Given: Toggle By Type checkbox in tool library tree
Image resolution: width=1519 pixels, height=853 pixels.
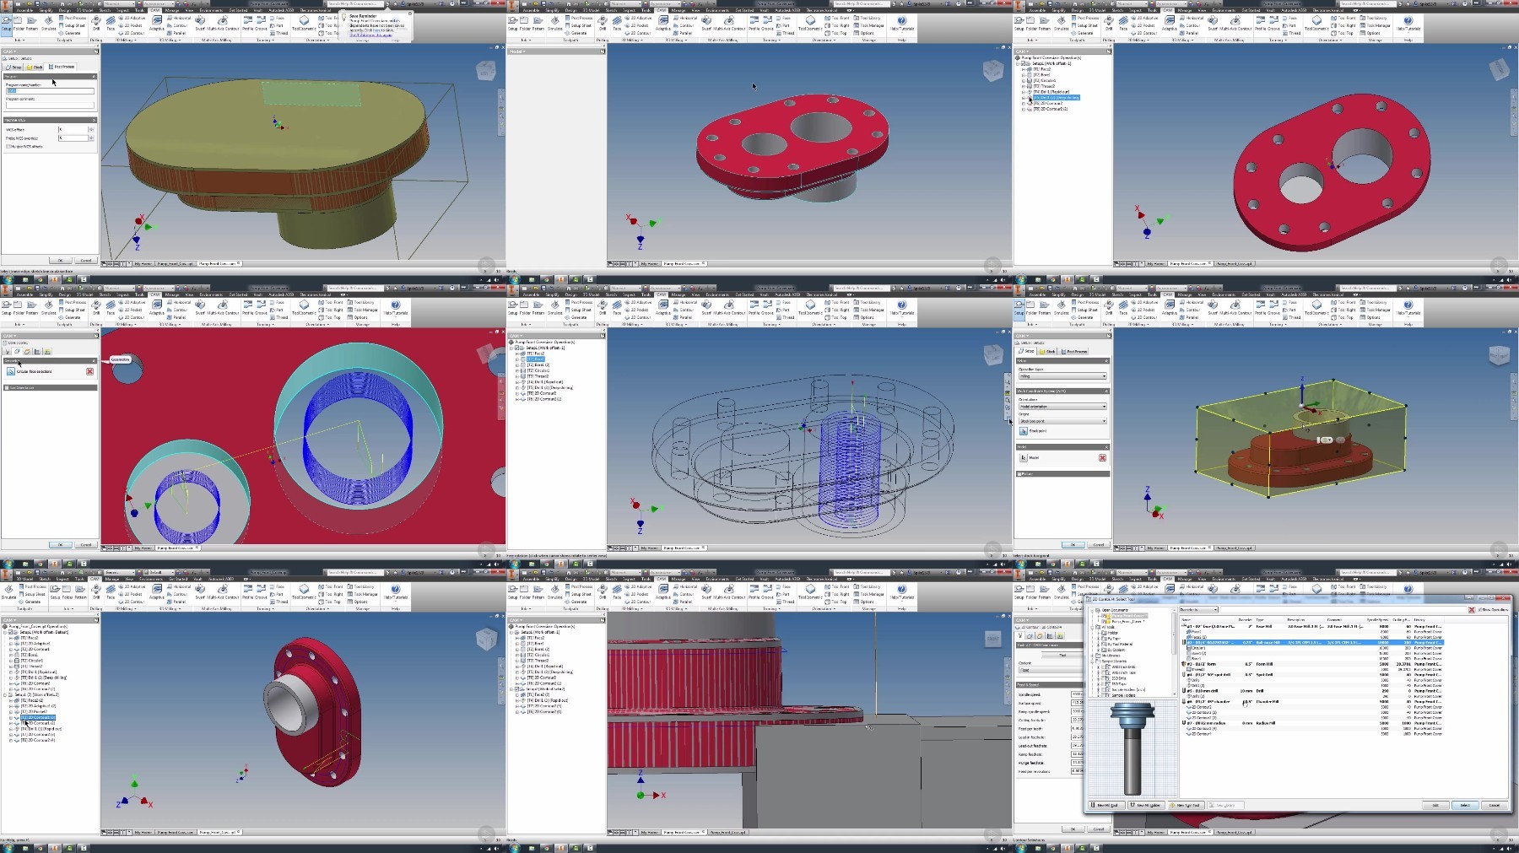Looking at the screenshot, I should click(1105, 639).
